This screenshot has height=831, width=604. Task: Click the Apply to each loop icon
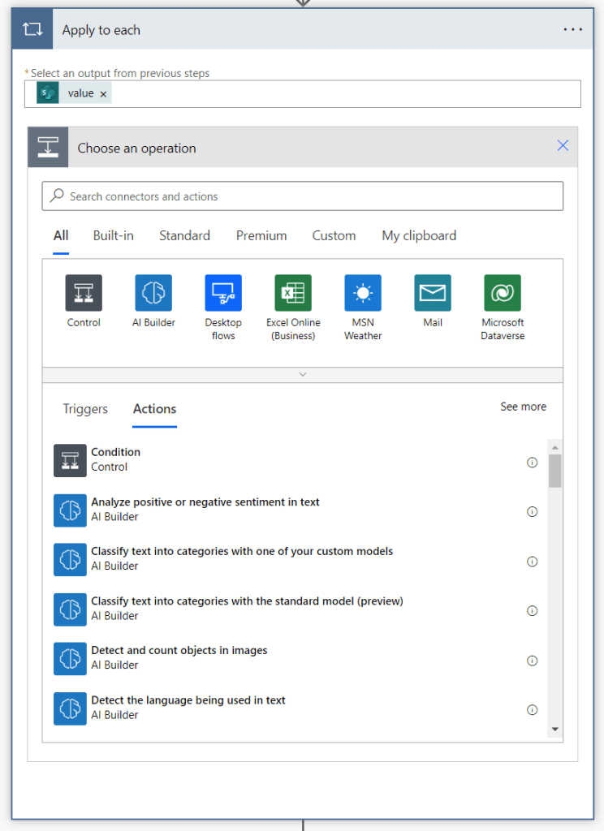(32, 29)
